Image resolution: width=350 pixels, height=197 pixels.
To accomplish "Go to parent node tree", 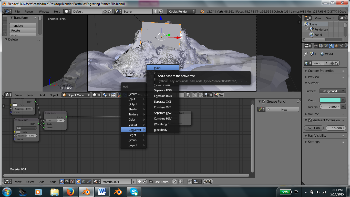I will pos(181,182).
